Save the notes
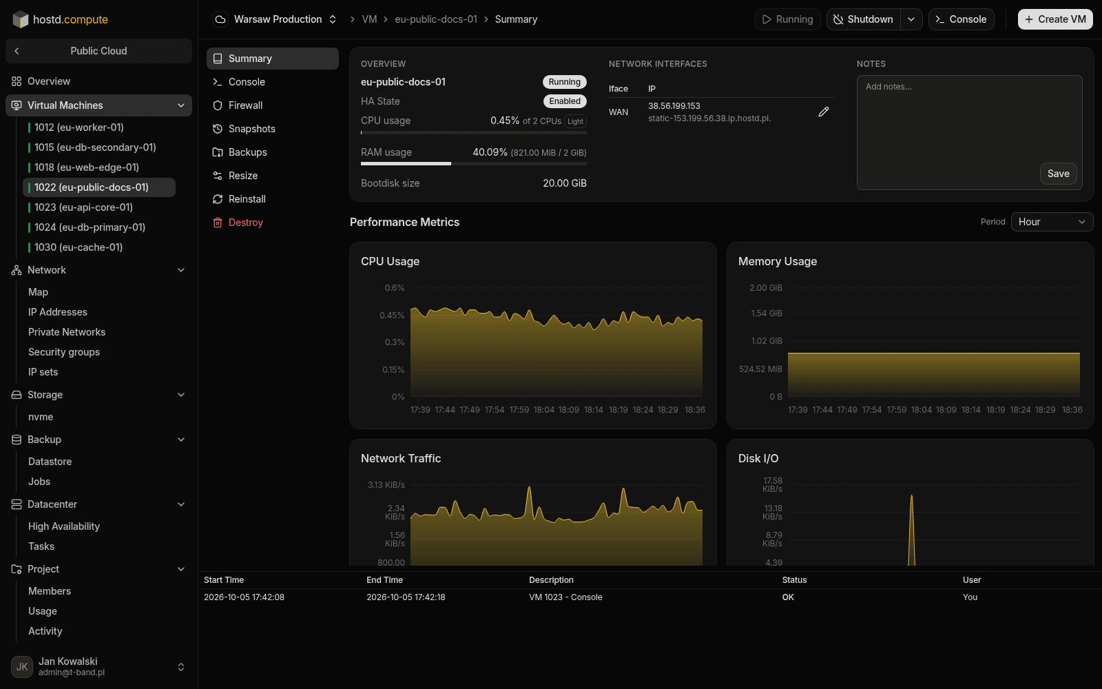Screen dimensions: 1102x689 (x=1058, y=174)
